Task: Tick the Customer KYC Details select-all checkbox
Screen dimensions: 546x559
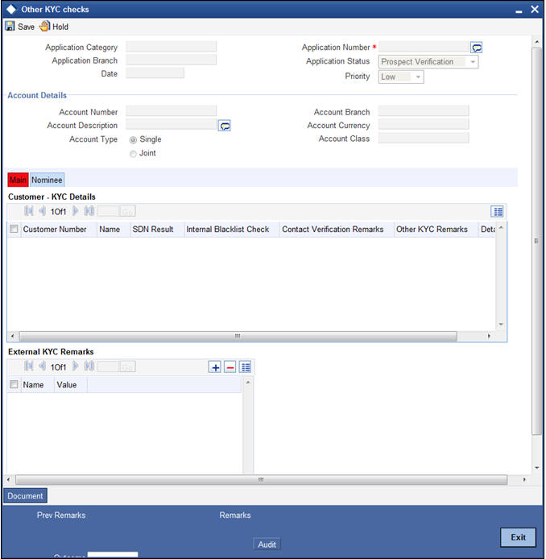Action: coord(14,229)
